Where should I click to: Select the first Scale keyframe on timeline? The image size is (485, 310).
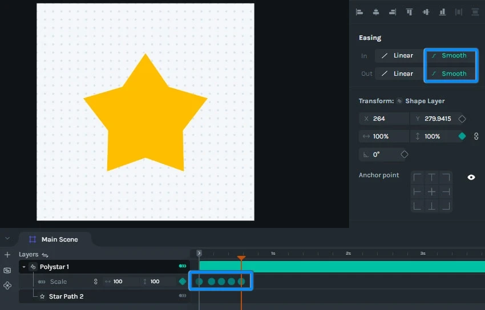click(x=199, y=282)
